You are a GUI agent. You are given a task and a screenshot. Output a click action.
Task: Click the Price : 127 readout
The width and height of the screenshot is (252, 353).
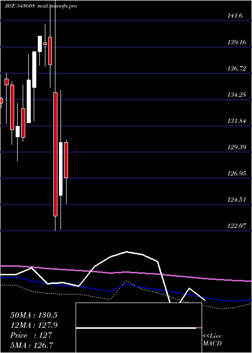[31, 335]
